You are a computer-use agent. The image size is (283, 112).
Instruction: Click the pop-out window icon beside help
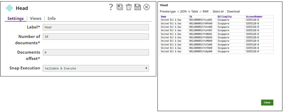[x=120, y=7]
